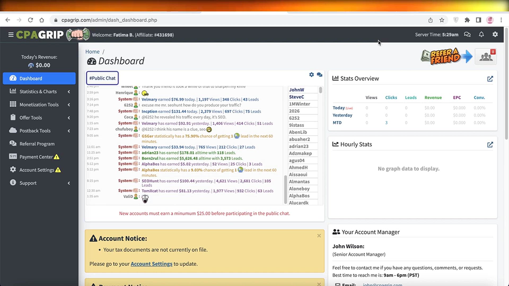Click SEOHunt username in chat
Image resolution: width=509 pixels, height=286 pixels.
[x=150, y=181]
